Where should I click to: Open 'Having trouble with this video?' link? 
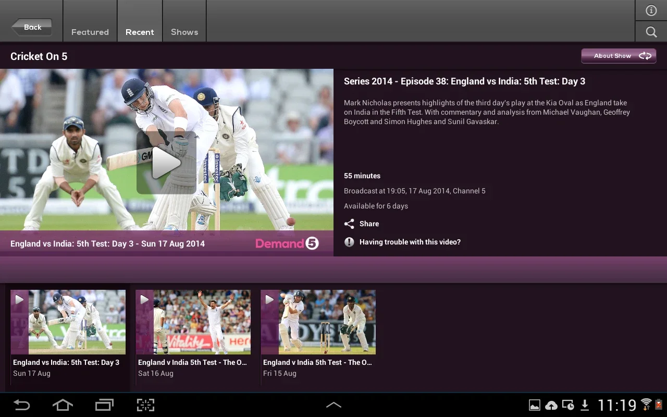tap(410, 242)
